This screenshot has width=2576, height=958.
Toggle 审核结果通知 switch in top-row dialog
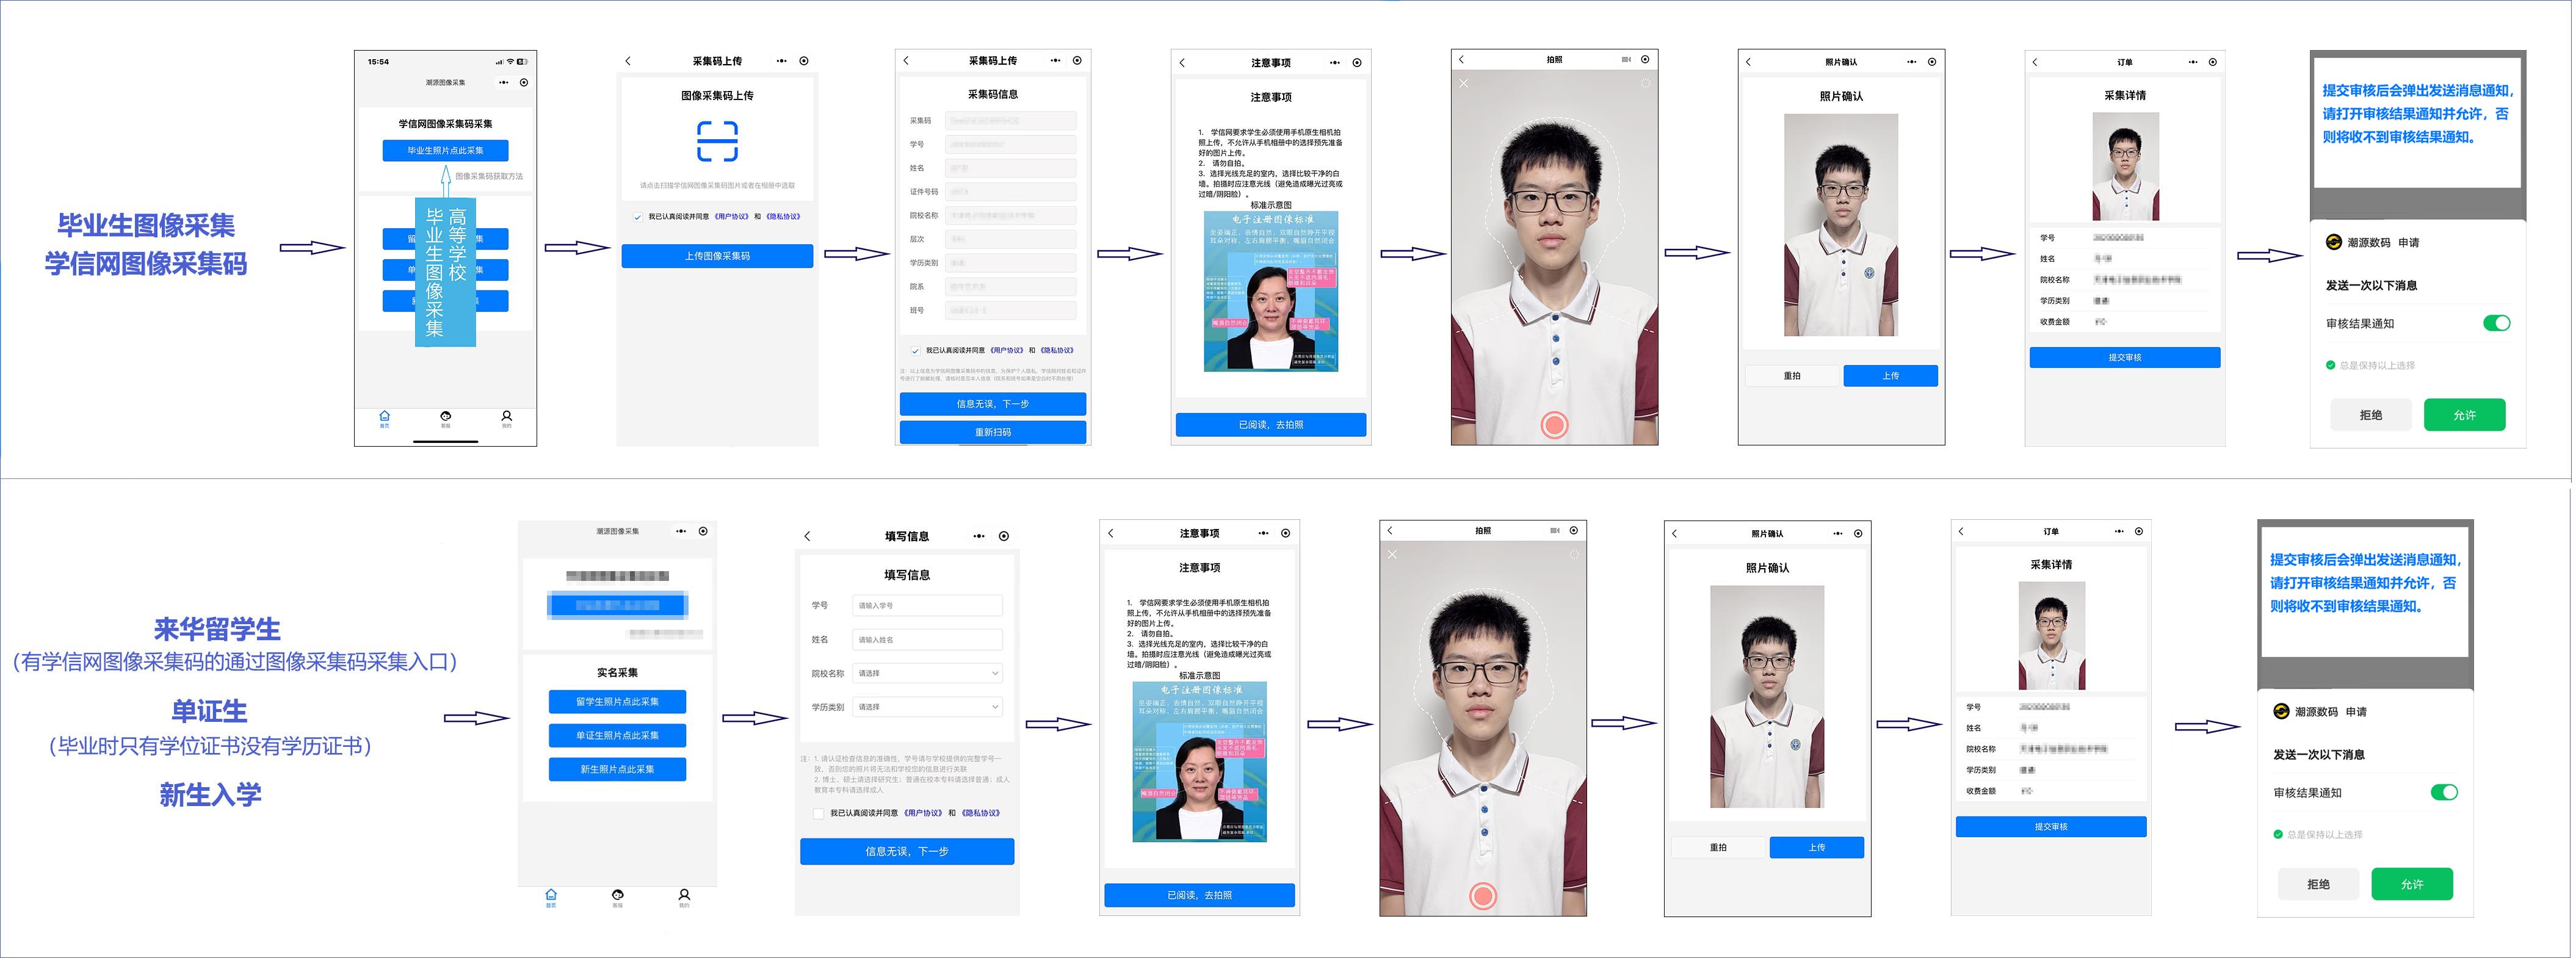point(2496,323)
